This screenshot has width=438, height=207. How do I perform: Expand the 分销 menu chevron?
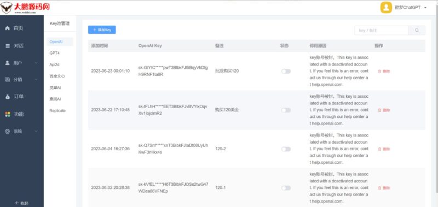click(x=36, y=80)
